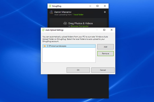154x102 pixels.
Task: Open the '1 local folder' link
Action: tap(78, 15)
